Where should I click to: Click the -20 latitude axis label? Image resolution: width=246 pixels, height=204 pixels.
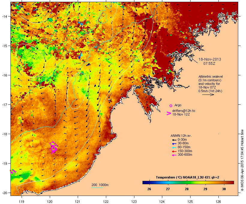click(4, 193)
